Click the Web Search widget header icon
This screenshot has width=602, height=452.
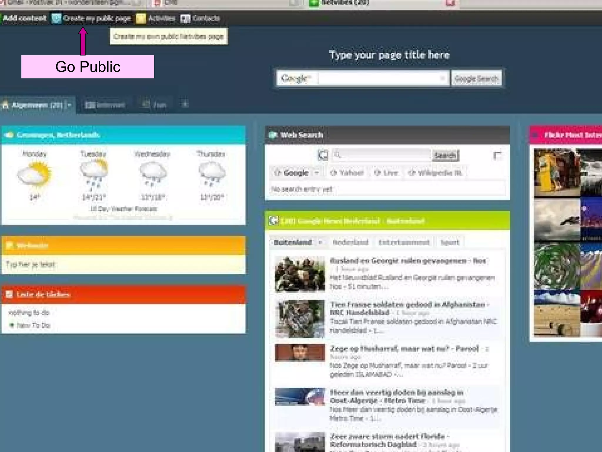pos(273,135)
